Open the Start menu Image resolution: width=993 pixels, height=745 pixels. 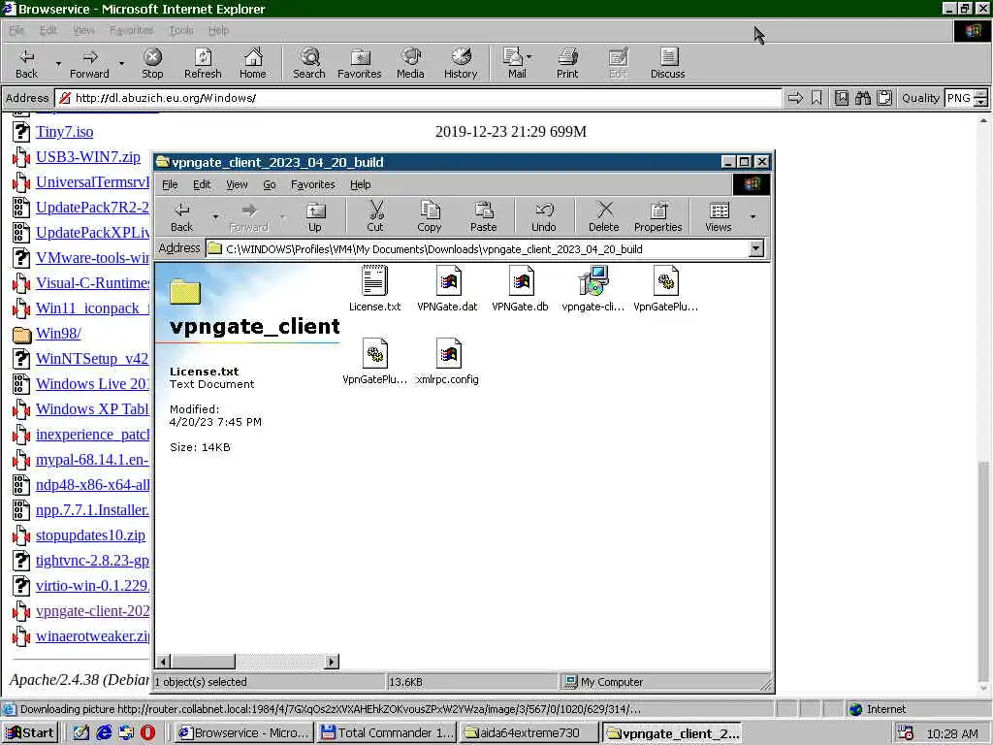pyautogui.click(x=30, y=733)
